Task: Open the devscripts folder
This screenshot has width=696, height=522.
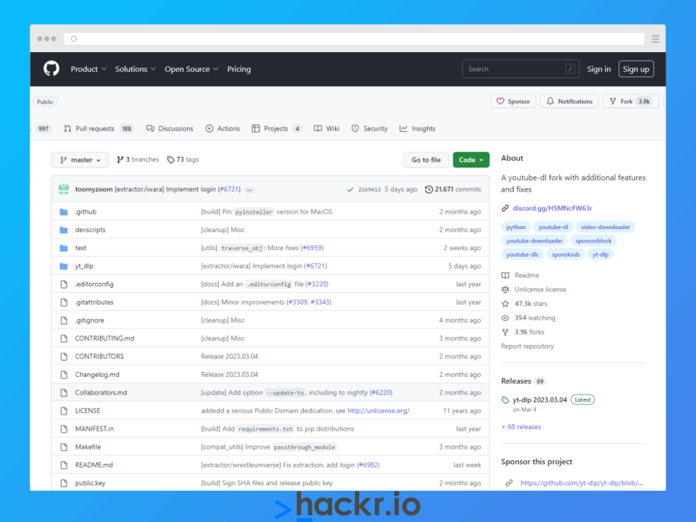Action: 90,230
